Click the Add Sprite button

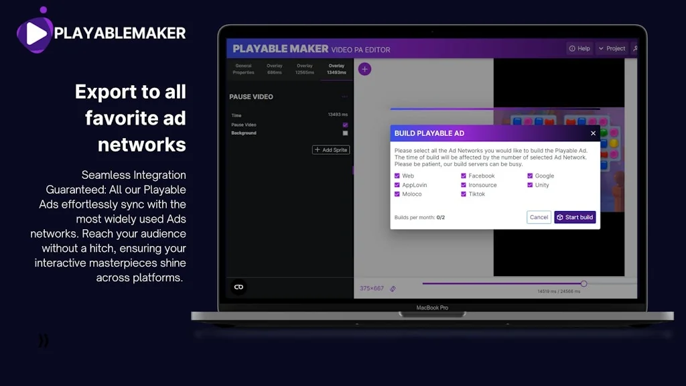click(331, 149)
